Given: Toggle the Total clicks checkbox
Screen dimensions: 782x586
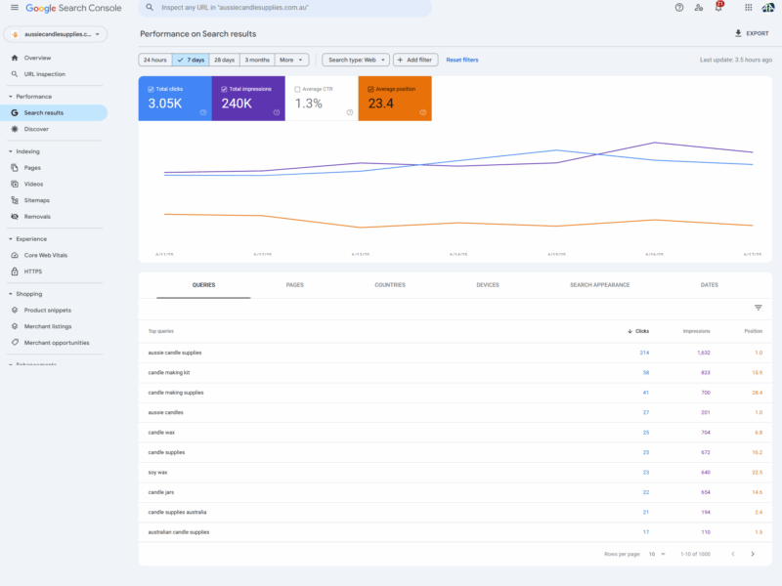Looking at the screenshot, I should click(x=152, y=89).
